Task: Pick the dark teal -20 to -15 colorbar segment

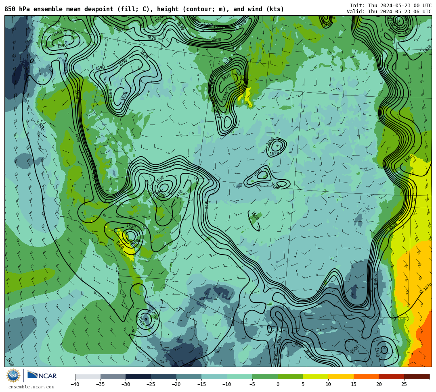Action: pos(189,376)
